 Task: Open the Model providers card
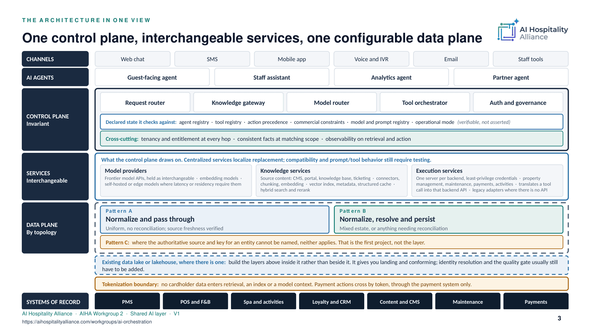pos(176,180)
